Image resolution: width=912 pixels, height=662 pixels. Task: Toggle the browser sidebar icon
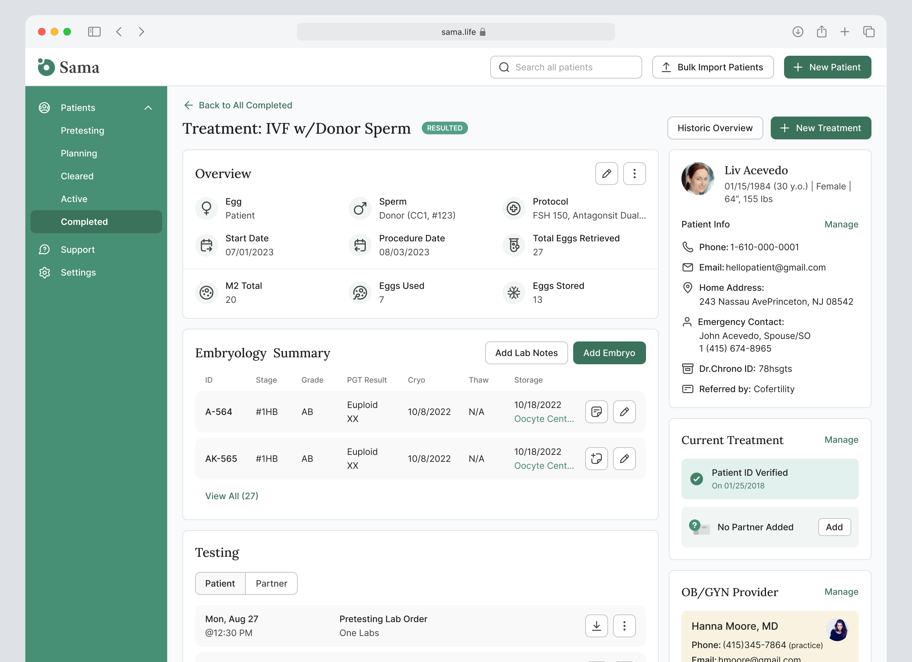tap(94, 32)
